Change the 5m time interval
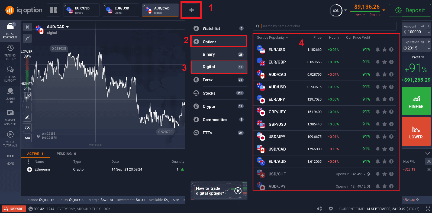The height and width of the screenshot is (213, 432). tap(27, 138)
